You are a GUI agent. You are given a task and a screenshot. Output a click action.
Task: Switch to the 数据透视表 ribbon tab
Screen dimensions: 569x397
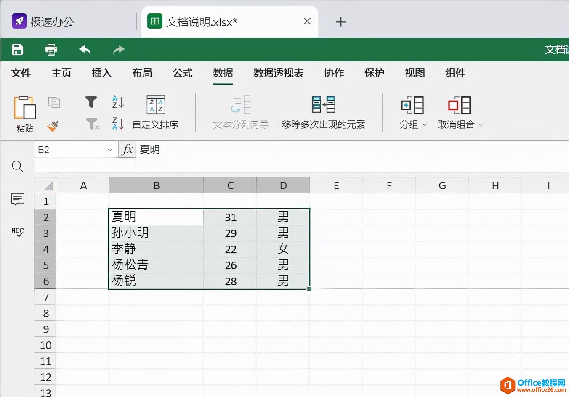point(278,73)
